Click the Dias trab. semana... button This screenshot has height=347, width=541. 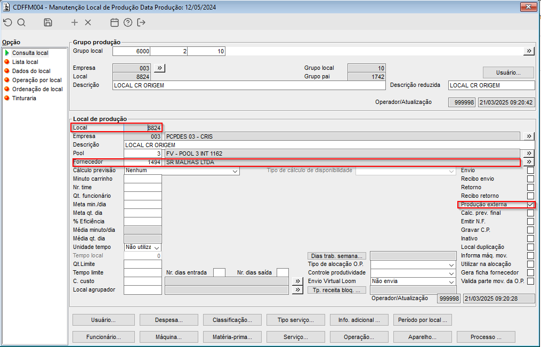click(336, 256)
